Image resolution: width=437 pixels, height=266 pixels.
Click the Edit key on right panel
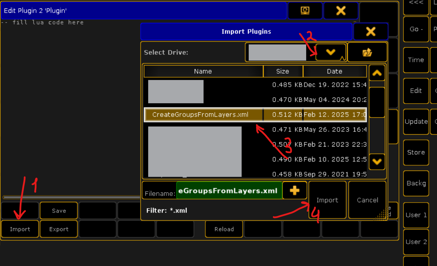pyautogui.click(x=416, y=91)
